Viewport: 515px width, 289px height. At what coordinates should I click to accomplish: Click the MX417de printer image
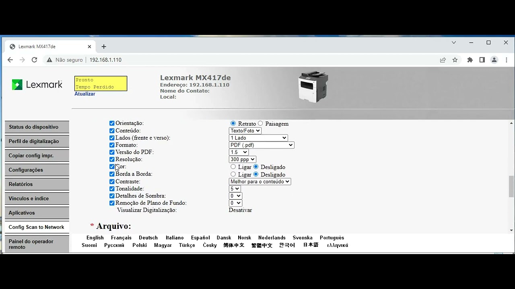(313, 86)
